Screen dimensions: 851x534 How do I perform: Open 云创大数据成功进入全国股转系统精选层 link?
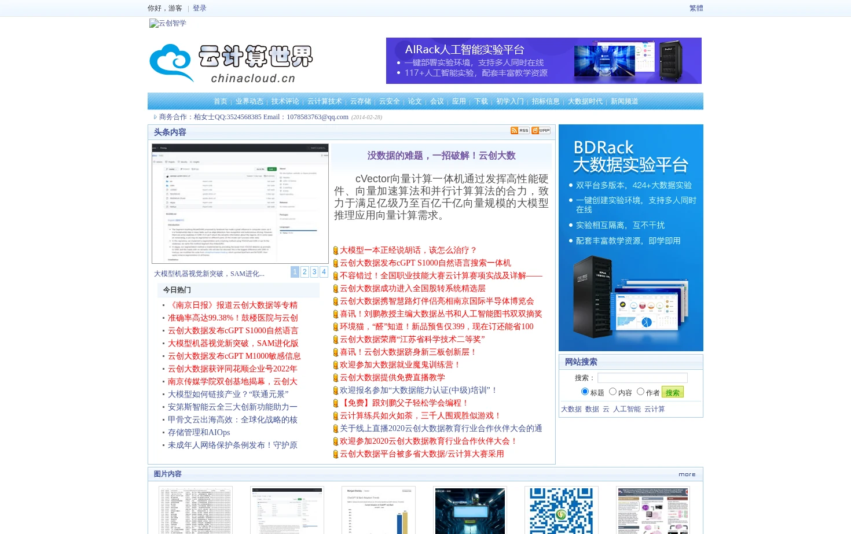[413, 288]
